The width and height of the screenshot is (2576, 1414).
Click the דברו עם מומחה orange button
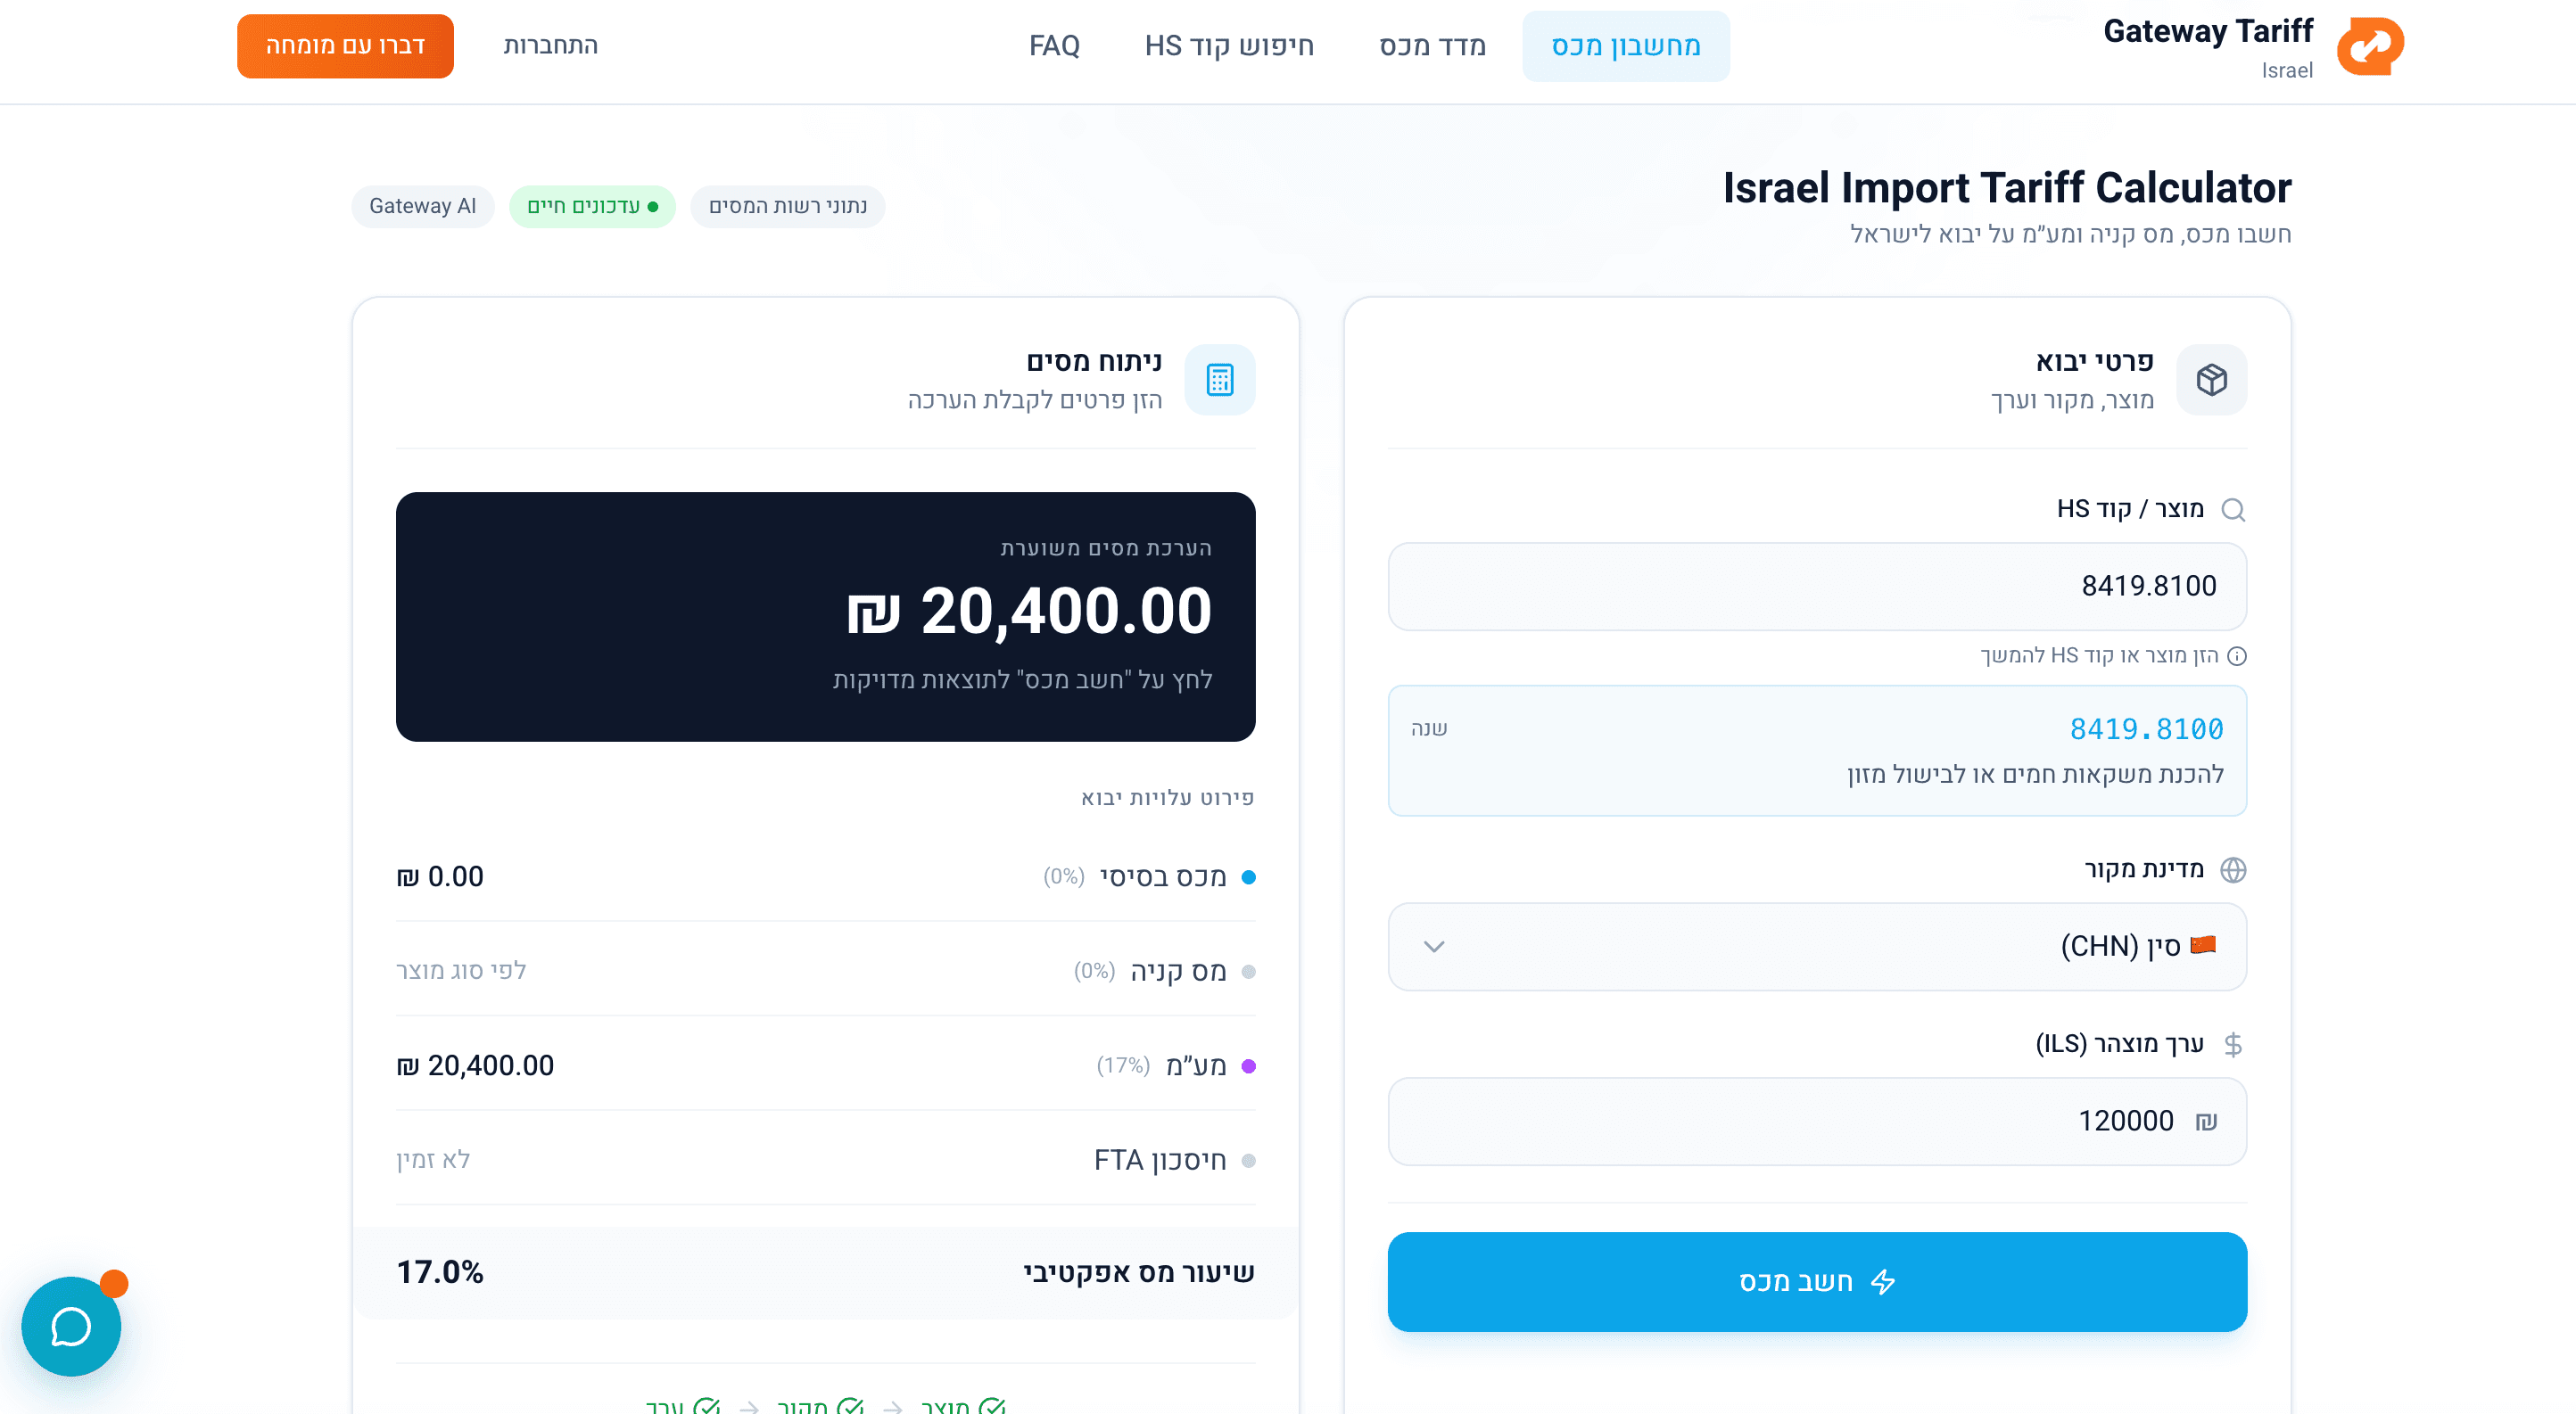(345, 46)
